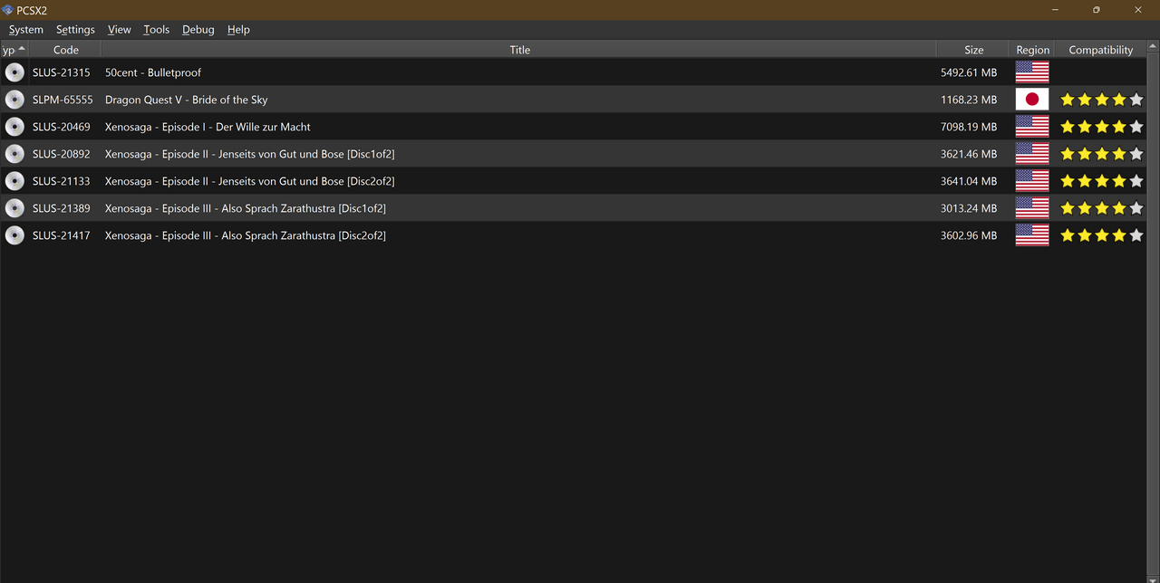The width and height of the screenshot is (1160, 583).
Task: Open the Tools menu
Action: pos(157,30)
